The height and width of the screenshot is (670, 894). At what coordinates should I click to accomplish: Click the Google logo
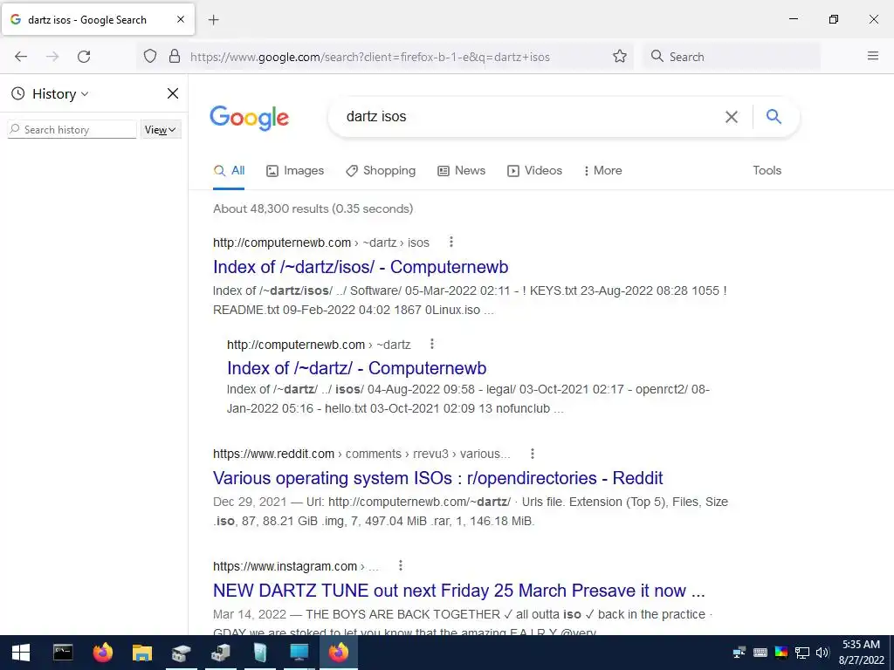coord(250,119)
